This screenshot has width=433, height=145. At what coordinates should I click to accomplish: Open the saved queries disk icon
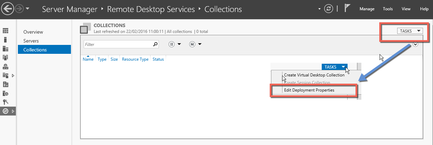click(192, 44)
